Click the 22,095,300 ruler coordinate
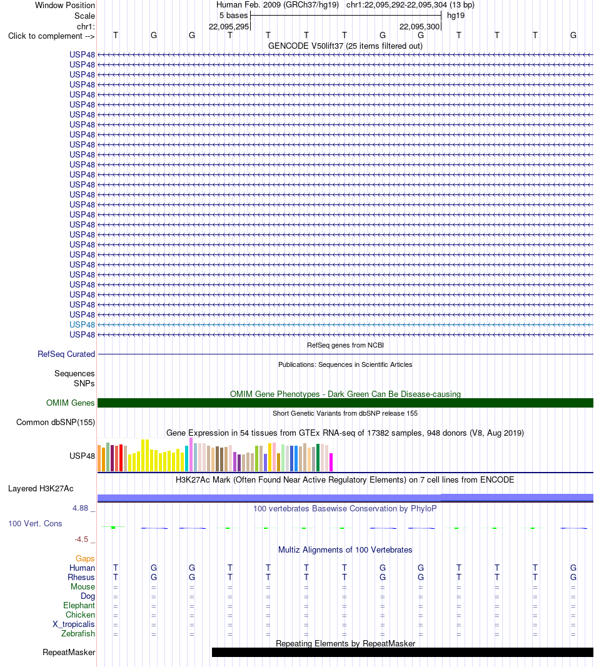 (420, 27)
